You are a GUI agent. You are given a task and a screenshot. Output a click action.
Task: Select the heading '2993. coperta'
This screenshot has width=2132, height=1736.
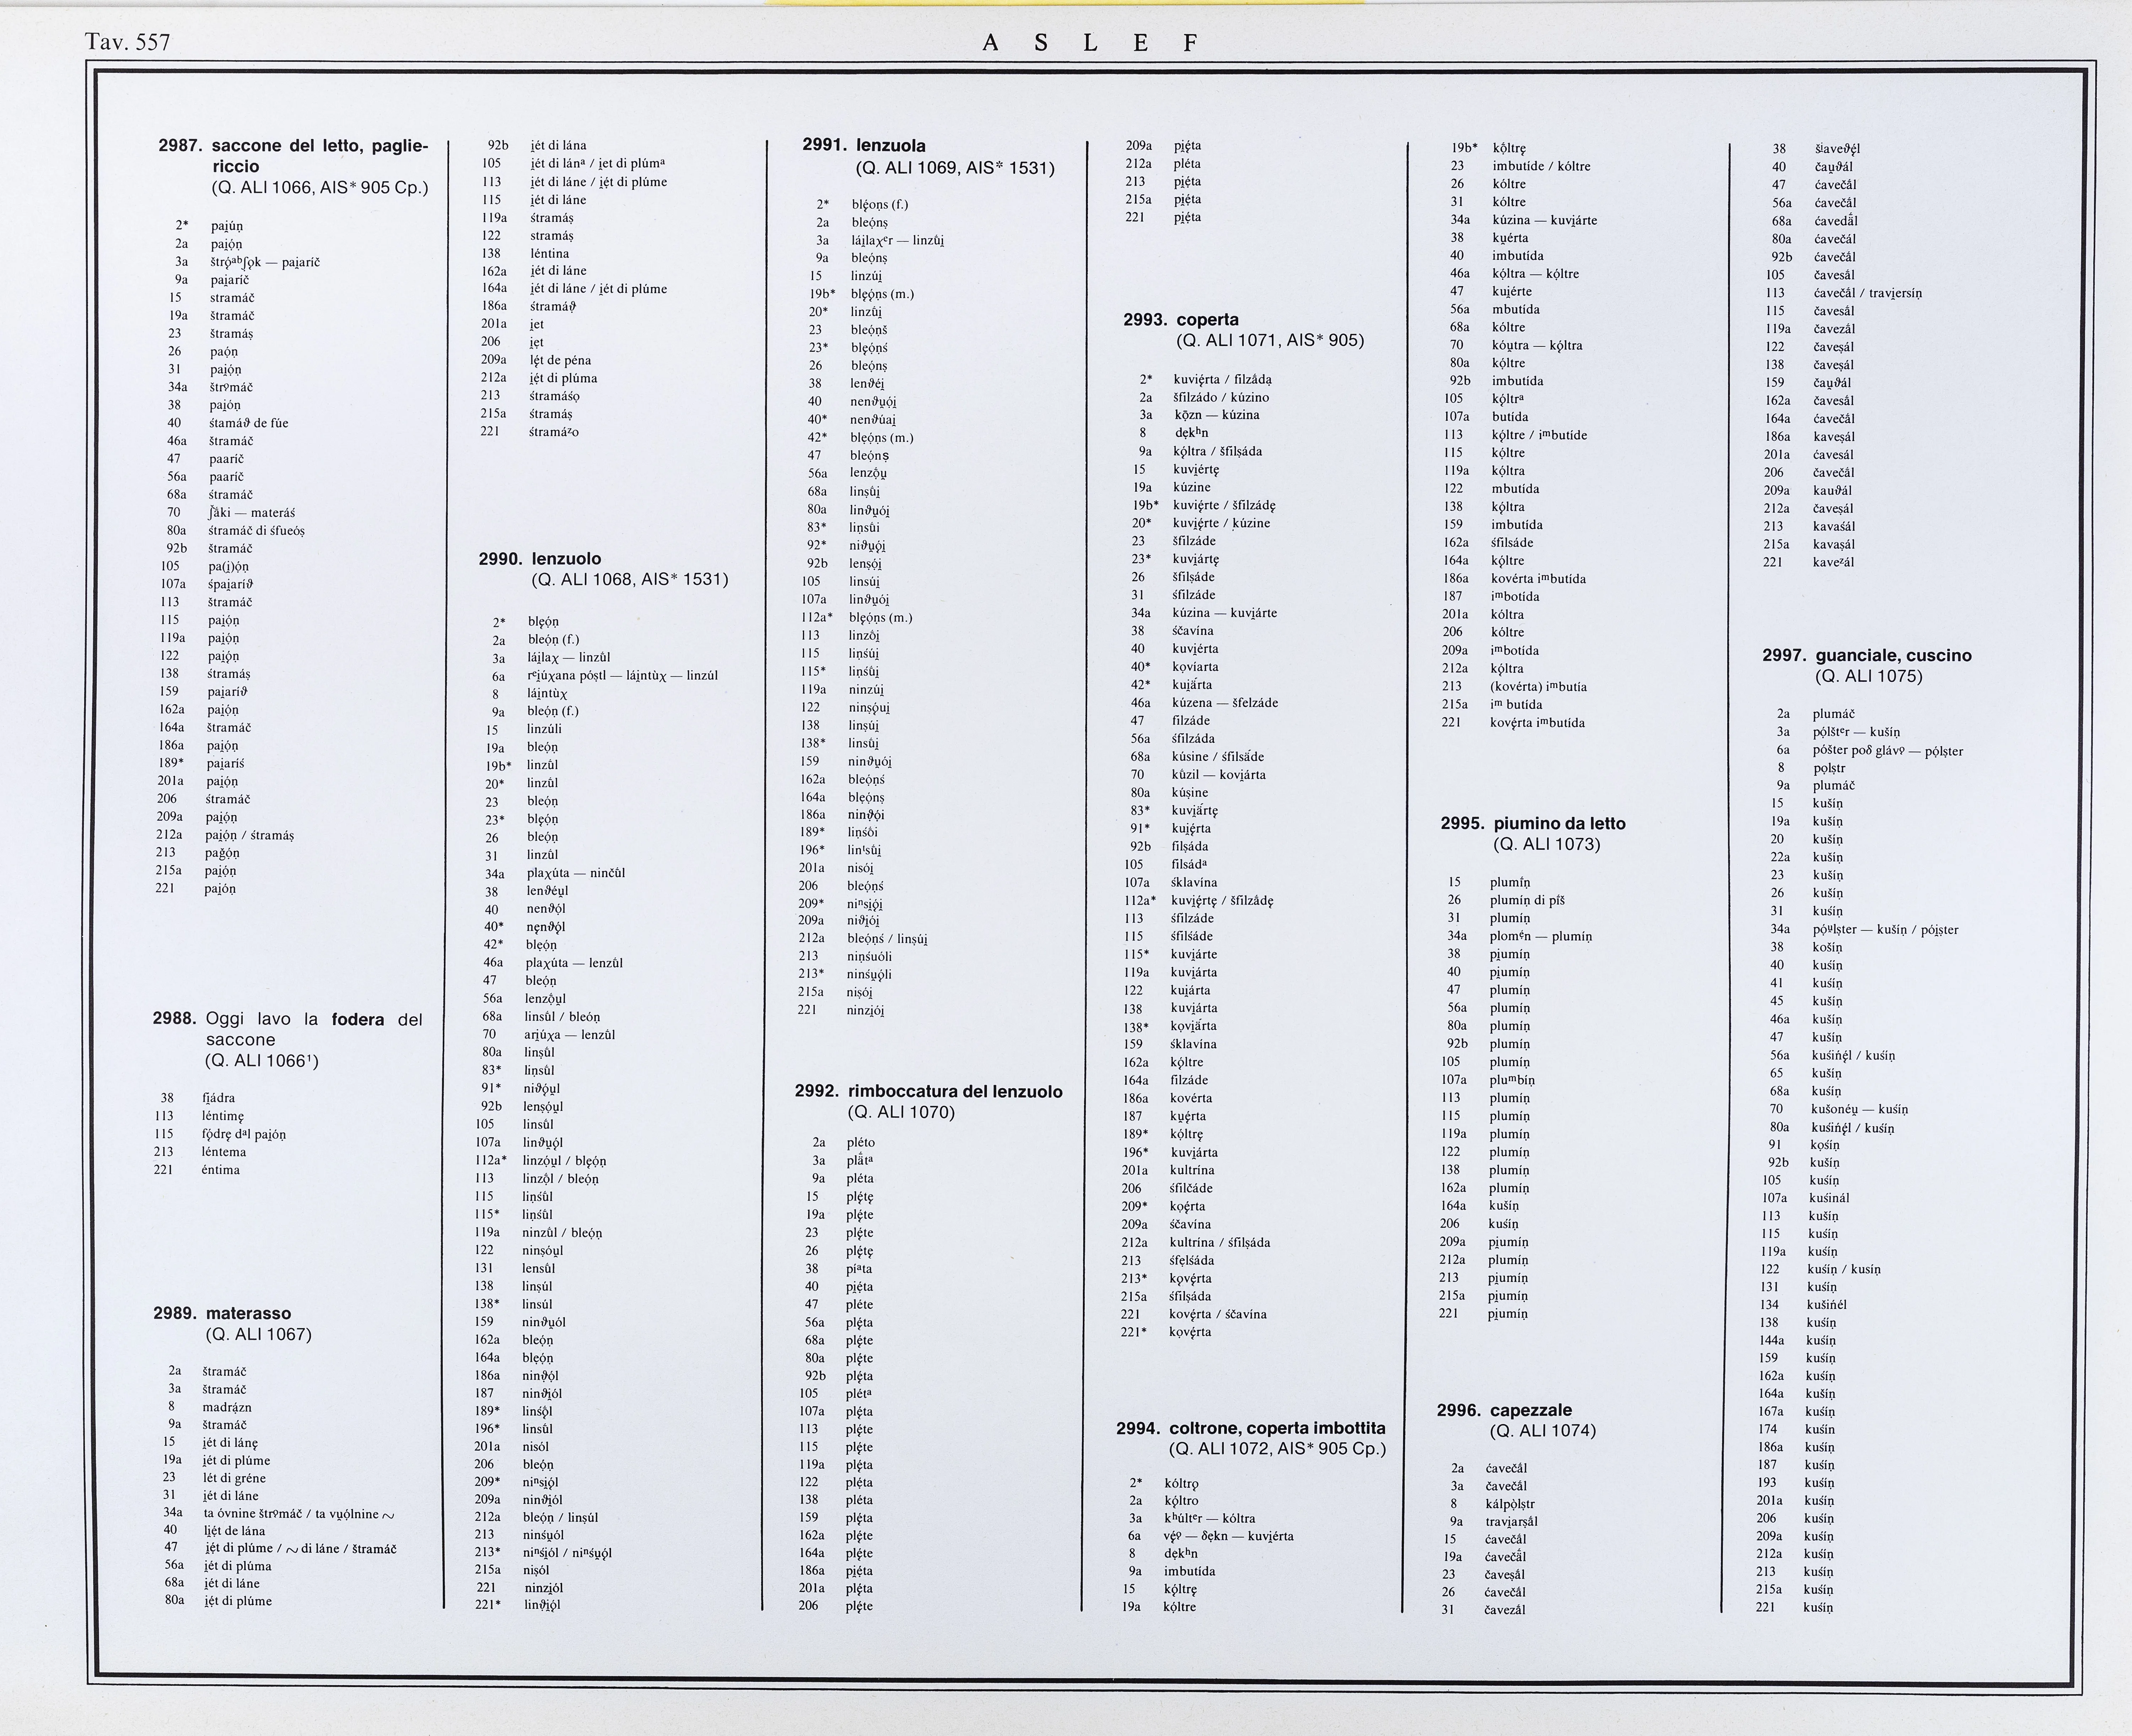(x=1181, y=320)
